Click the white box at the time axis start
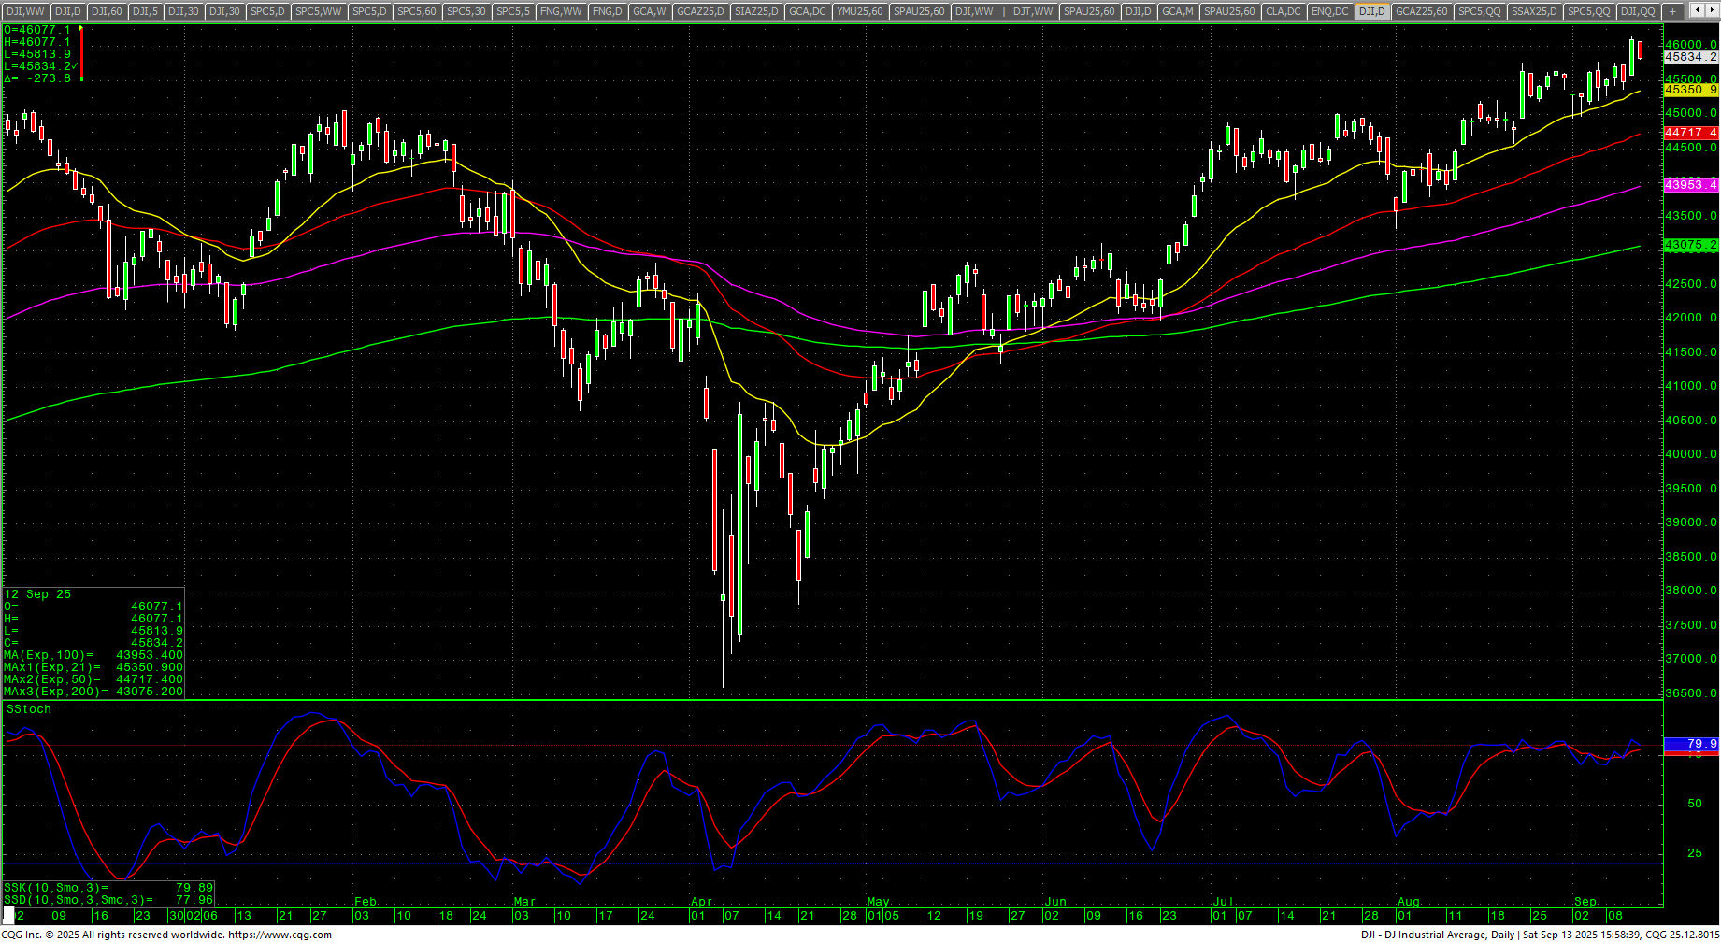 [9, 915]
